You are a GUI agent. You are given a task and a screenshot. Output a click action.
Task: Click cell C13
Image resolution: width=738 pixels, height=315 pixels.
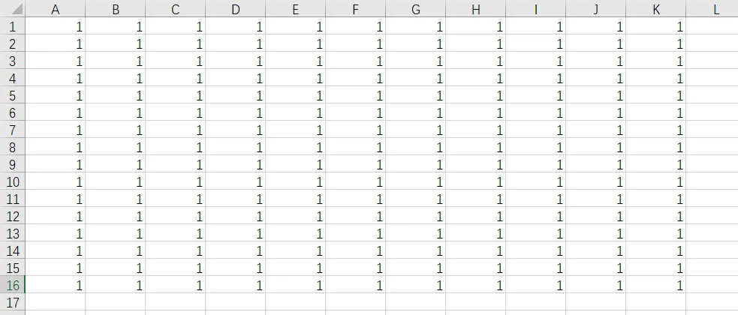(x=176, y=233)
